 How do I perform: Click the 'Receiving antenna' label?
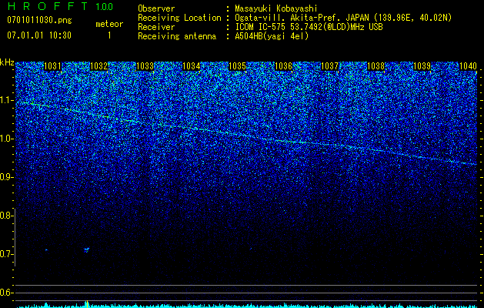pos(177,36)
